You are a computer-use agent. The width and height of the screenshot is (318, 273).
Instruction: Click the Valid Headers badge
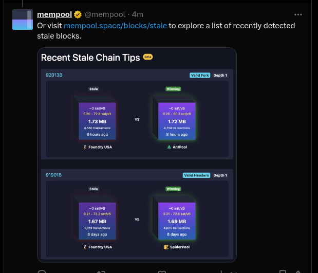196,175
